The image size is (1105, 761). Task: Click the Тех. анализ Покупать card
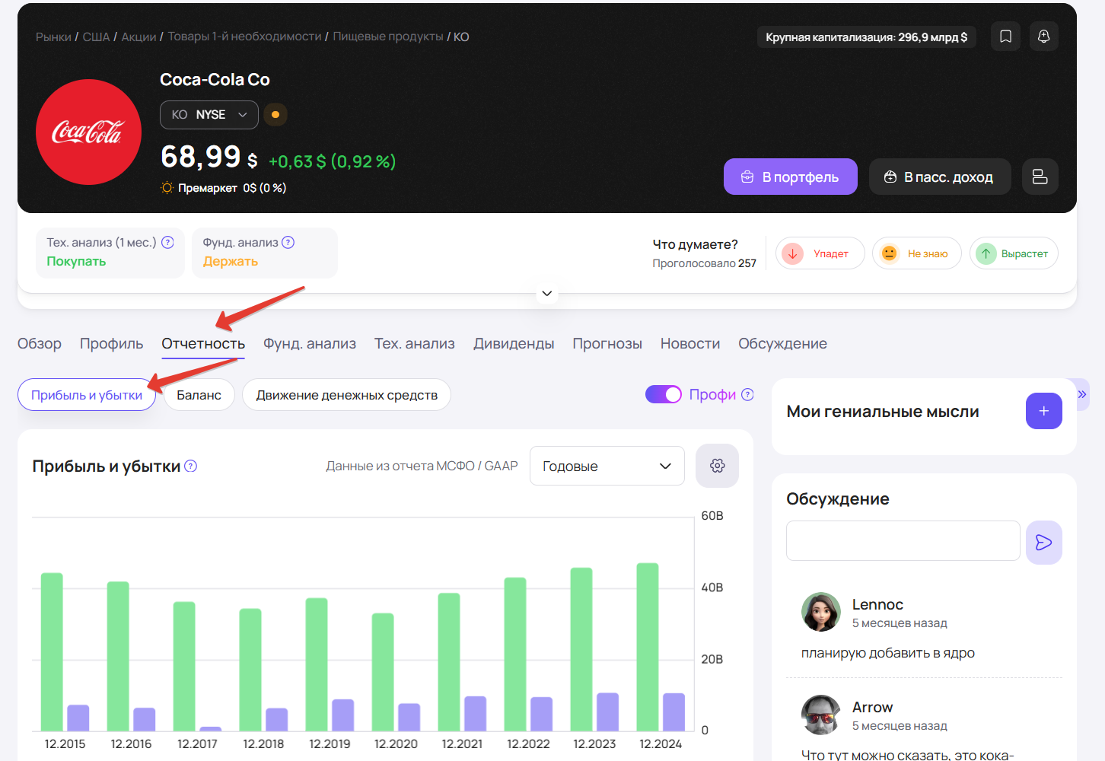(110, 253)
